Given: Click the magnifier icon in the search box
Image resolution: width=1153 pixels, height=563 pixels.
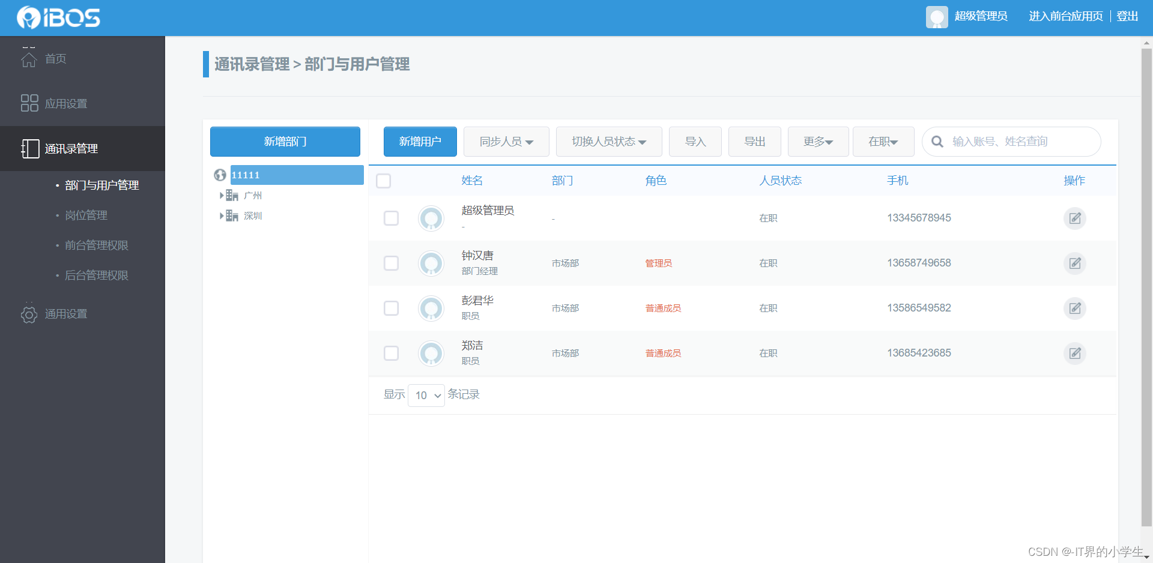Looking at the screenshot, I should click(x=937, y=141).
